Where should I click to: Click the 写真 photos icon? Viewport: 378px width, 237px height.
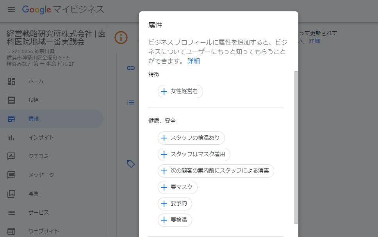point(11,194)
